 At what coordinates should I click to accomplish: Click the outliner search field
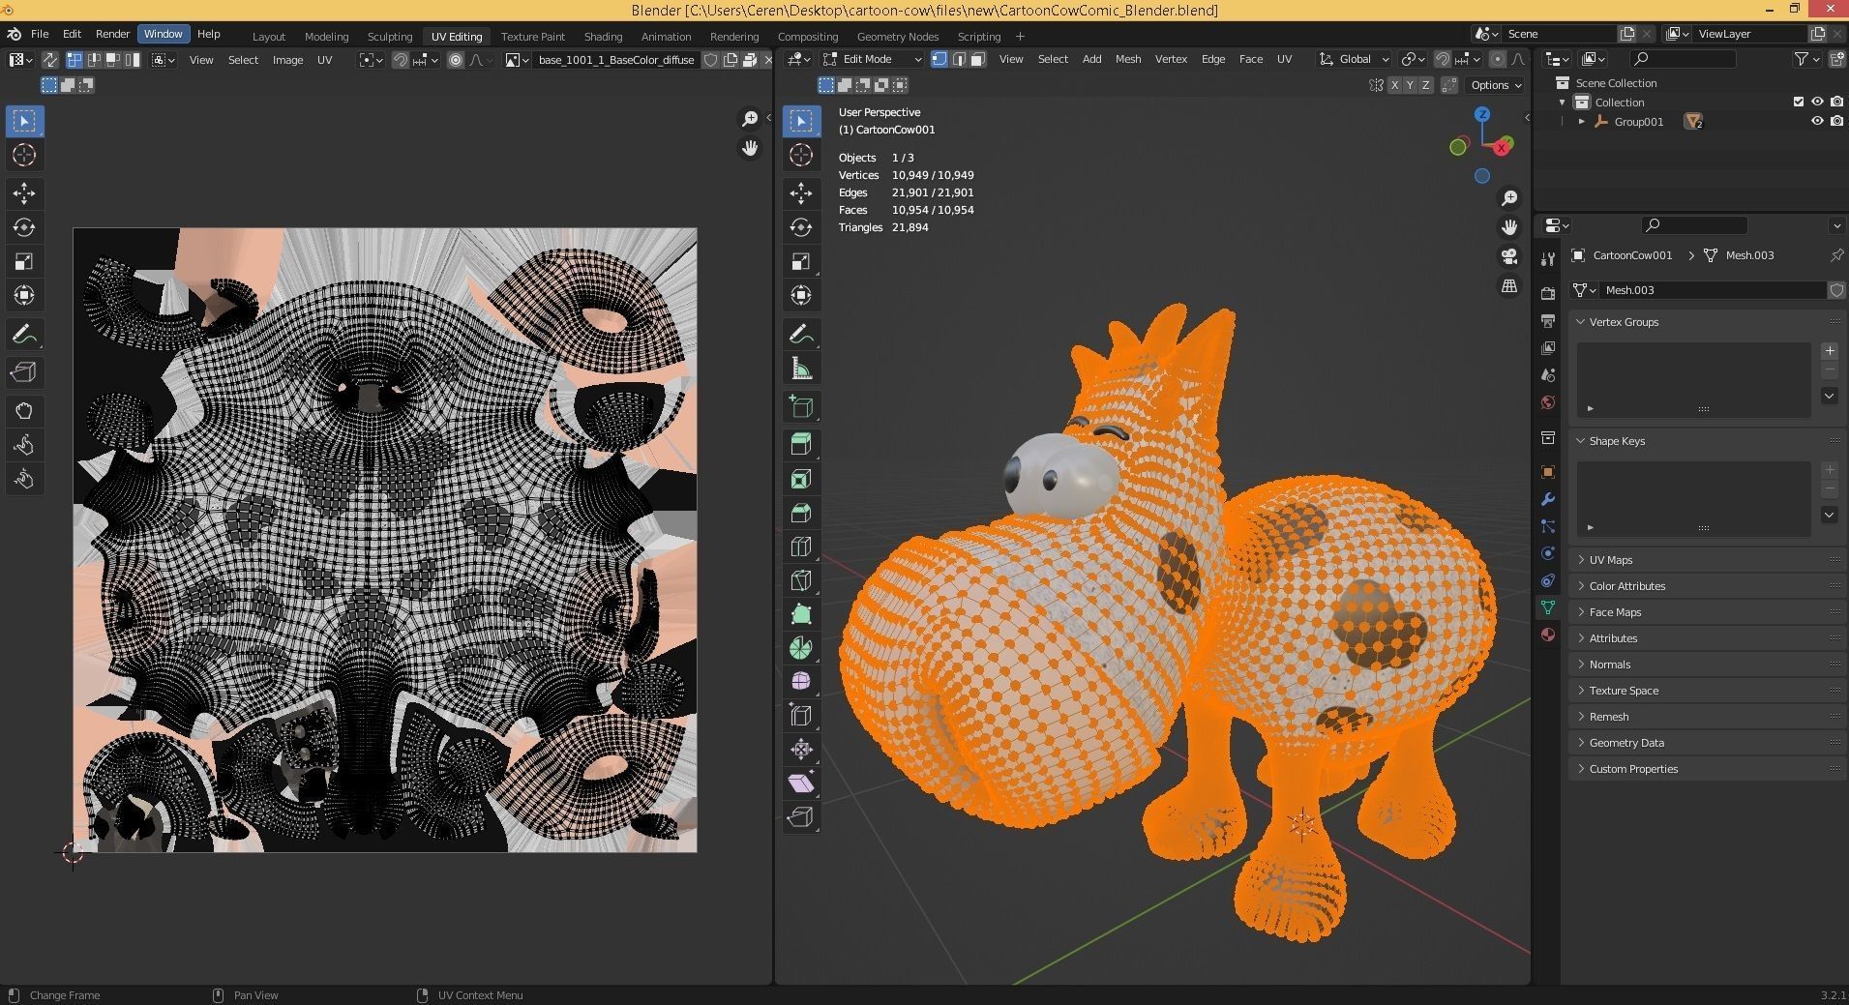1682,59
